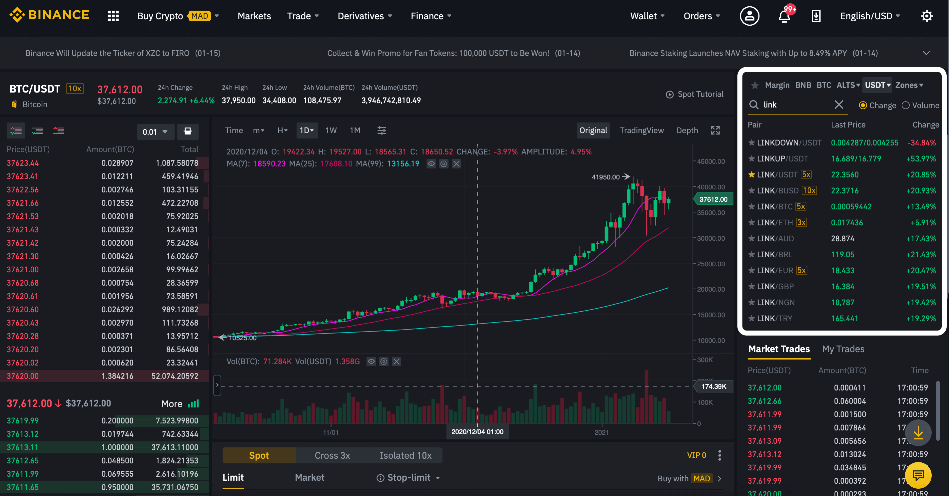Viewport: 949px width, 496px height.
Task: Select the LINK/ETH pair row
Action: [x=842, y=223]
